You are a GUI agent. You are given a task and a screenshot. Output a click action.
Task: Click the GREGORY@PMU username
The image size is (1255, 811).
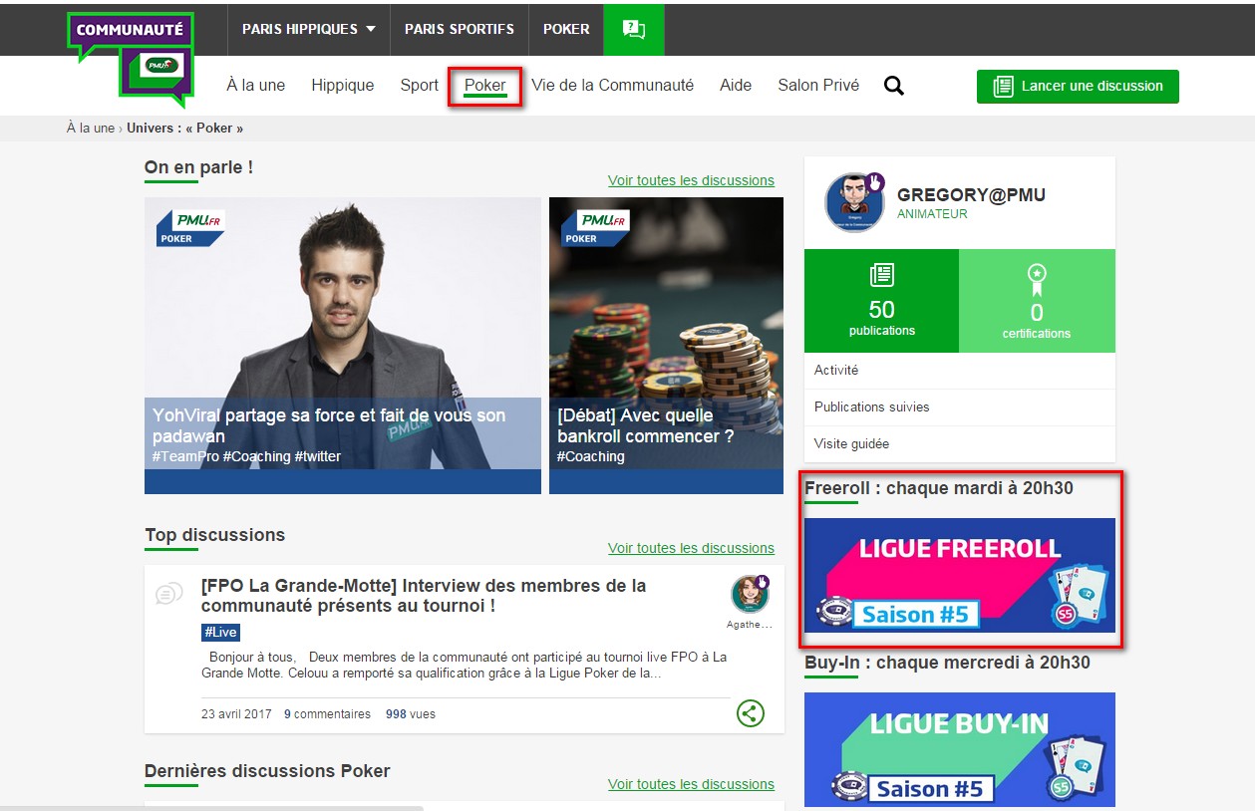point(971,195)
